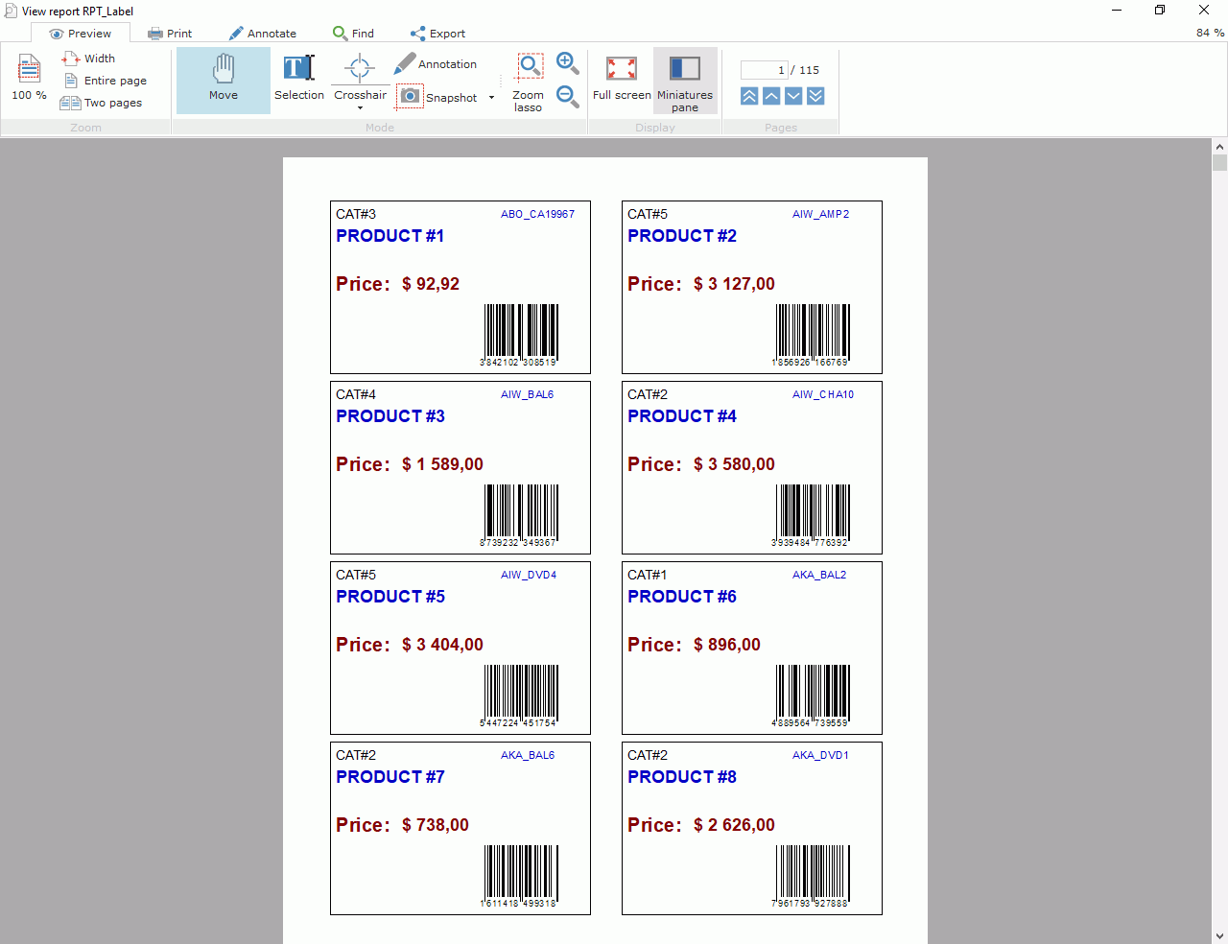Open the Find tab
This screenshot has height=944, width=1228.
[x=353, y=34]
